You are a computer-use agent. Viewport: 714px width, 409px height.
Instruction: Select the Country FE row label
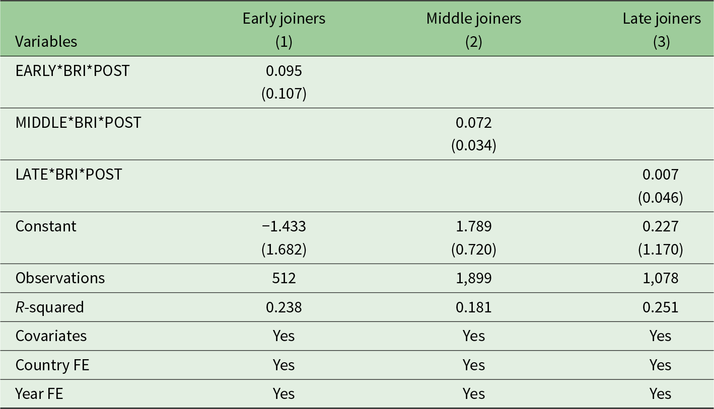(52, 365)
